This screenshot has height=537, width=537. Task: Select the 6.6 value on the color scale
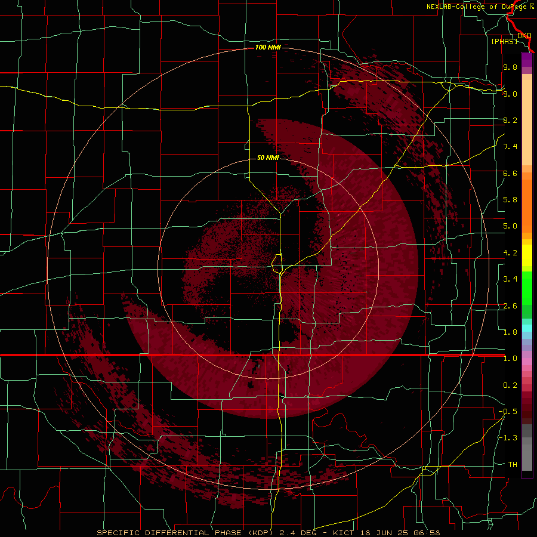pos(510,173)
